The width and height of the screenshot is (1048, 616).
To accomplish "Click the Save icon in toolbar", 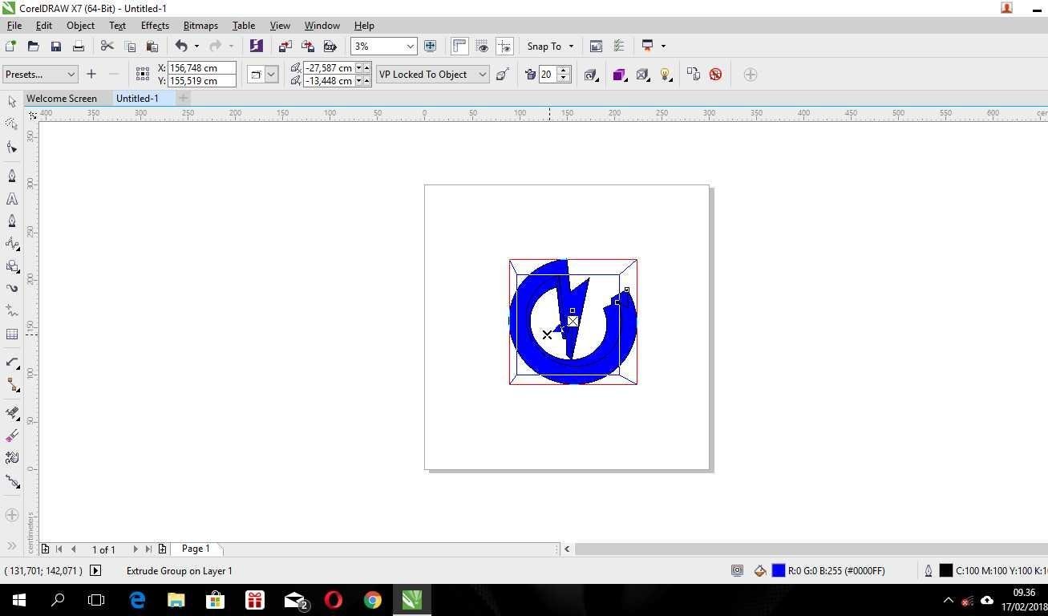I will (56, 47).
